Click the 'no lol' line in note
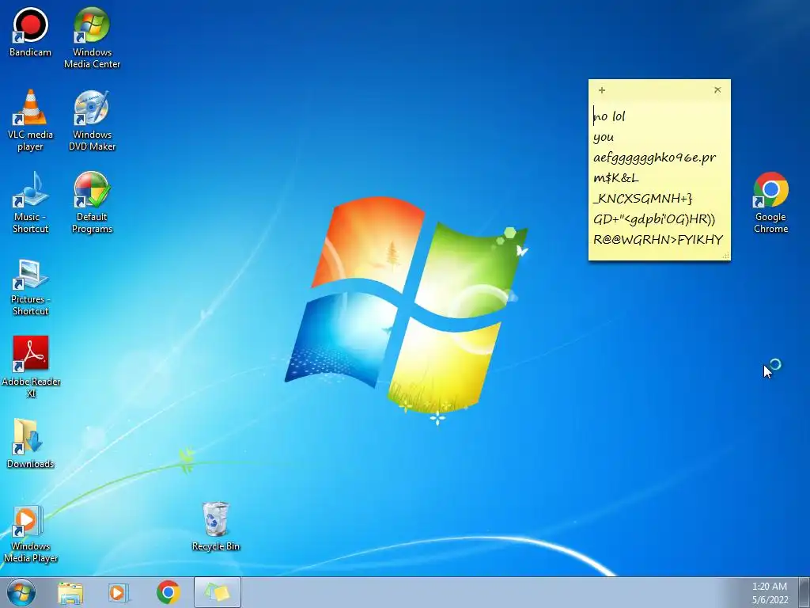 (609, 116)
